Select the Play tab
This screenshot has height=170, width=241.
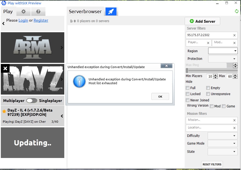(8, 11)
